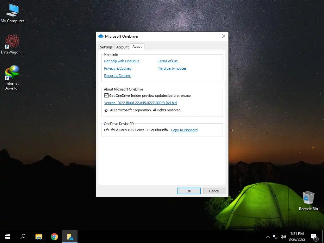Viewport: 324px width, 243px height.
Task: Open the Terms of use link
Action: [168, 61]
